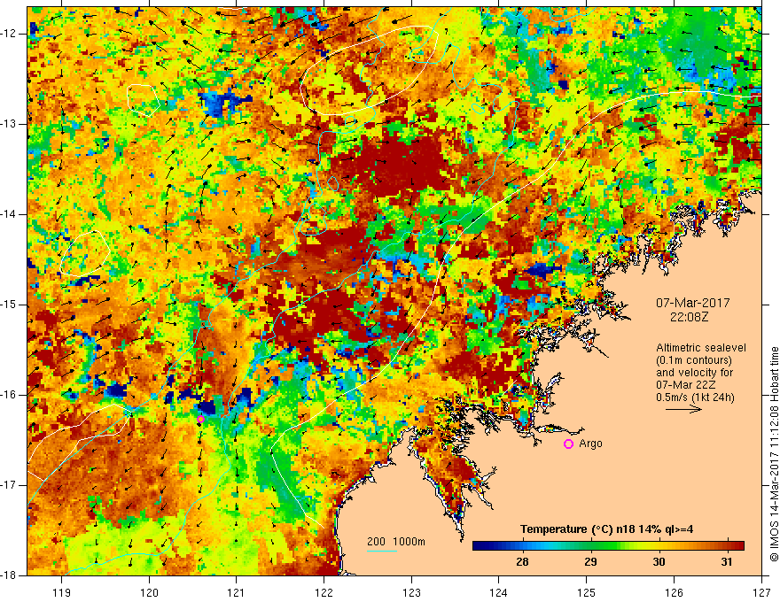Click the '121' longitude axis label
780x602 pixels.
[237, 592]
